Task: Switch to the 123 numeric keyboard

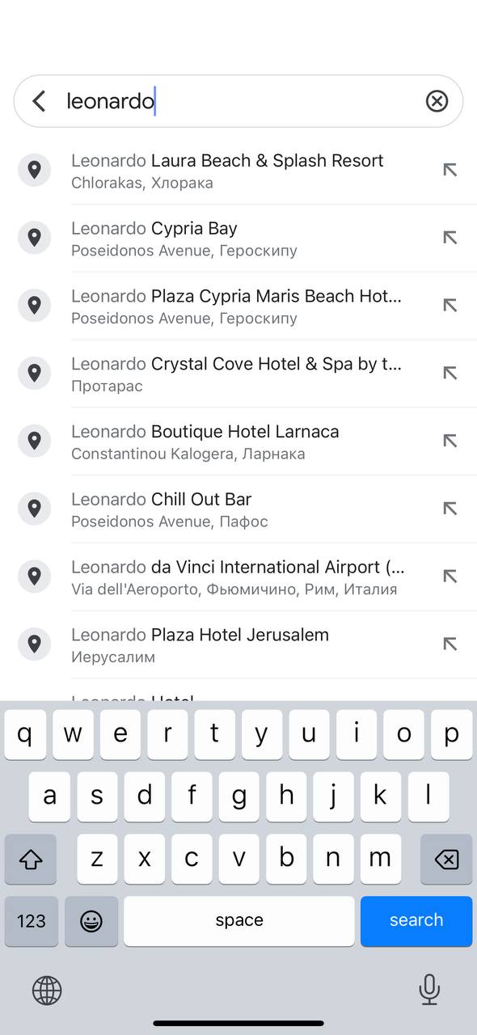Action: (31, 921)
